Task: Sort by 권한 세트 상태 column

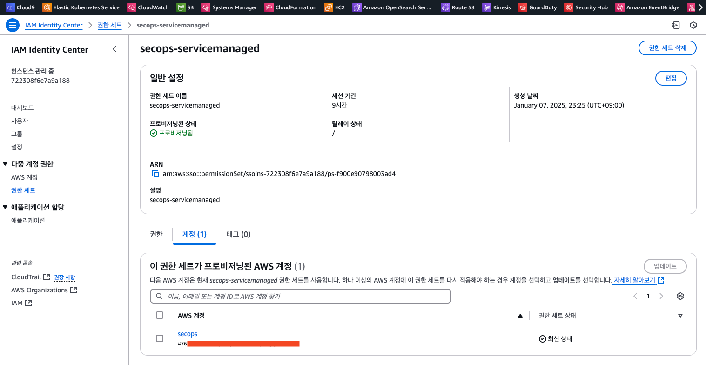Action: point(680,316)
